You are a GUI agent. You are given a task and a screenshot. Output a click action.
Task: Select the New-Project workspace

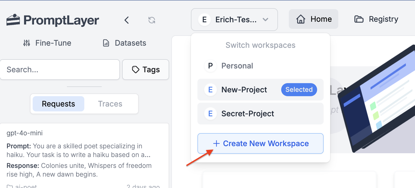[x=261, y=90]
